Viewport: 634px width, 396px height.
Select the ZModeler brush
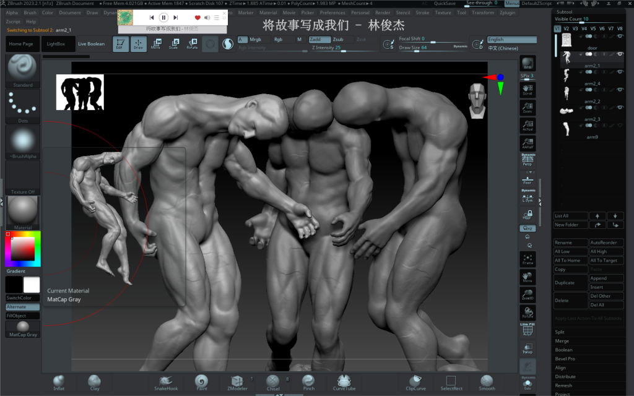click(238, 382)
